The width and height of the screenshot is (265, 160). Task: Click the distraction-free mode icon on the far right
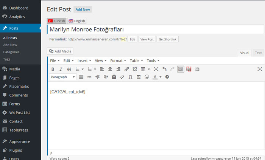(x=260, y=69)
